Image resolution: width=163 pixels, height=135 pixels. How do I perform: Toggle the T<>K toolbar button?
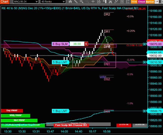(134, 2)
